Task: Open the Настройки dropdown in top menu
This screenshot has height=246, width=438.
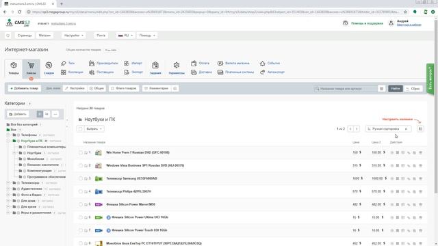Action: pos(74,36)
